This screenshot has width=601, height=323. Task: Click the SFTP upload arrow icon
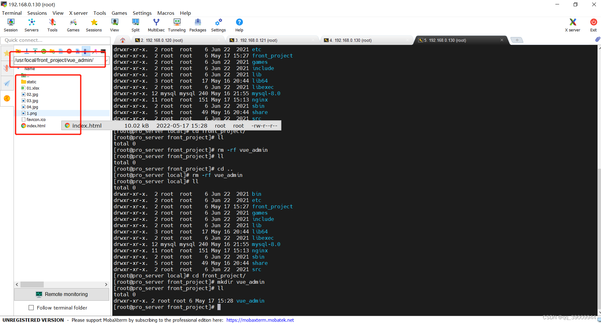tap(35, 51)
